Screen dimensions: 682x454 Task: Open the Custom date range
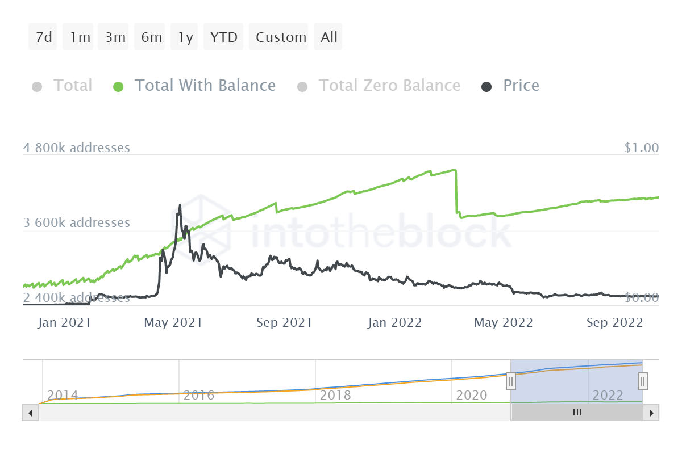pyautogui.click(x=281, y=37)
